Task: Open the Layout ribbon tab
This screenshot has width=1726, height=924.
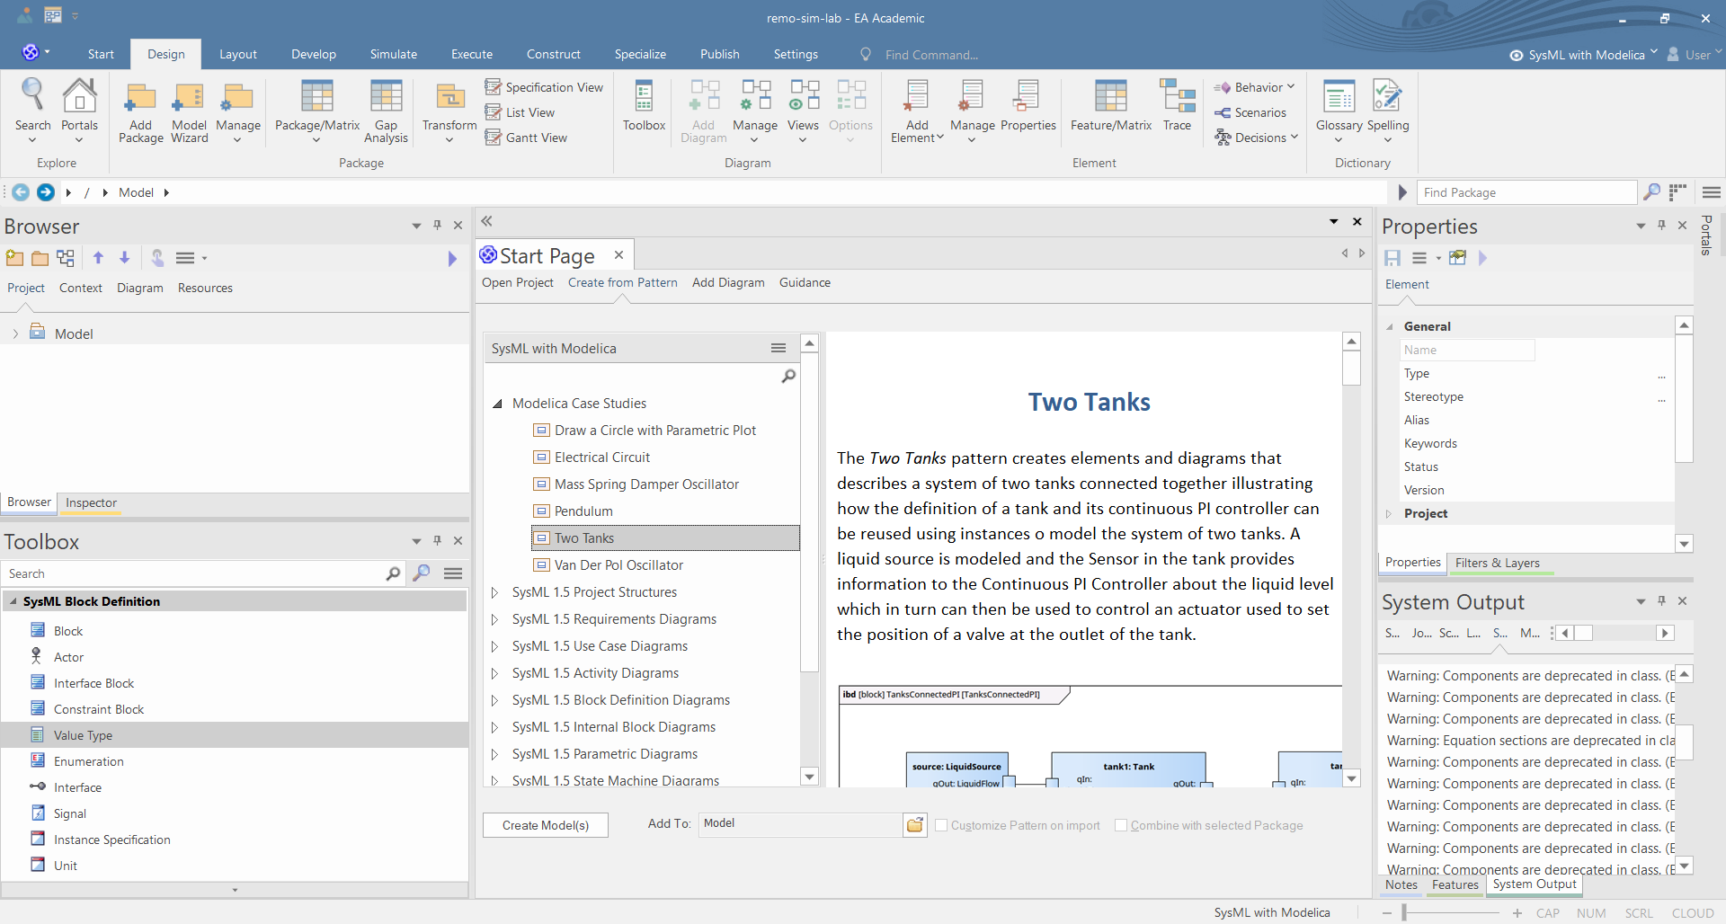Action: tap(238, 54)
